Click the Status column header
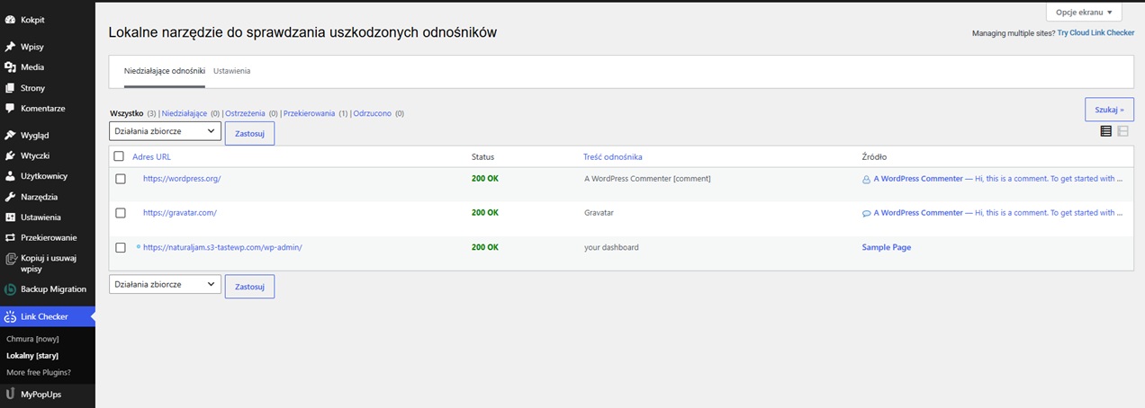This screenshot has height=408, width=1145. point(482,156)
